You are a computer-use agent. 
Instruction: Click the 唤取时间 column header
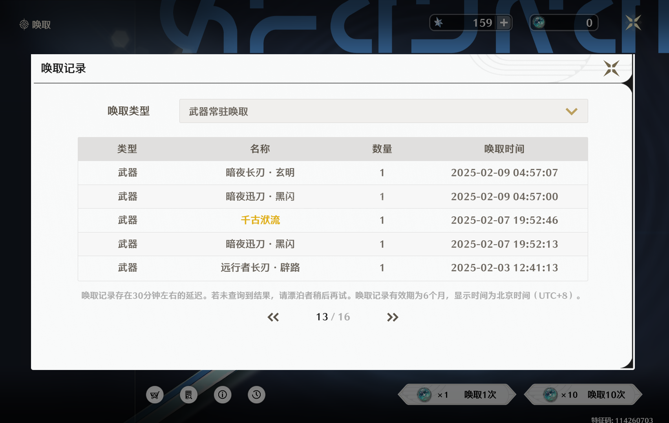coord(504,149)
